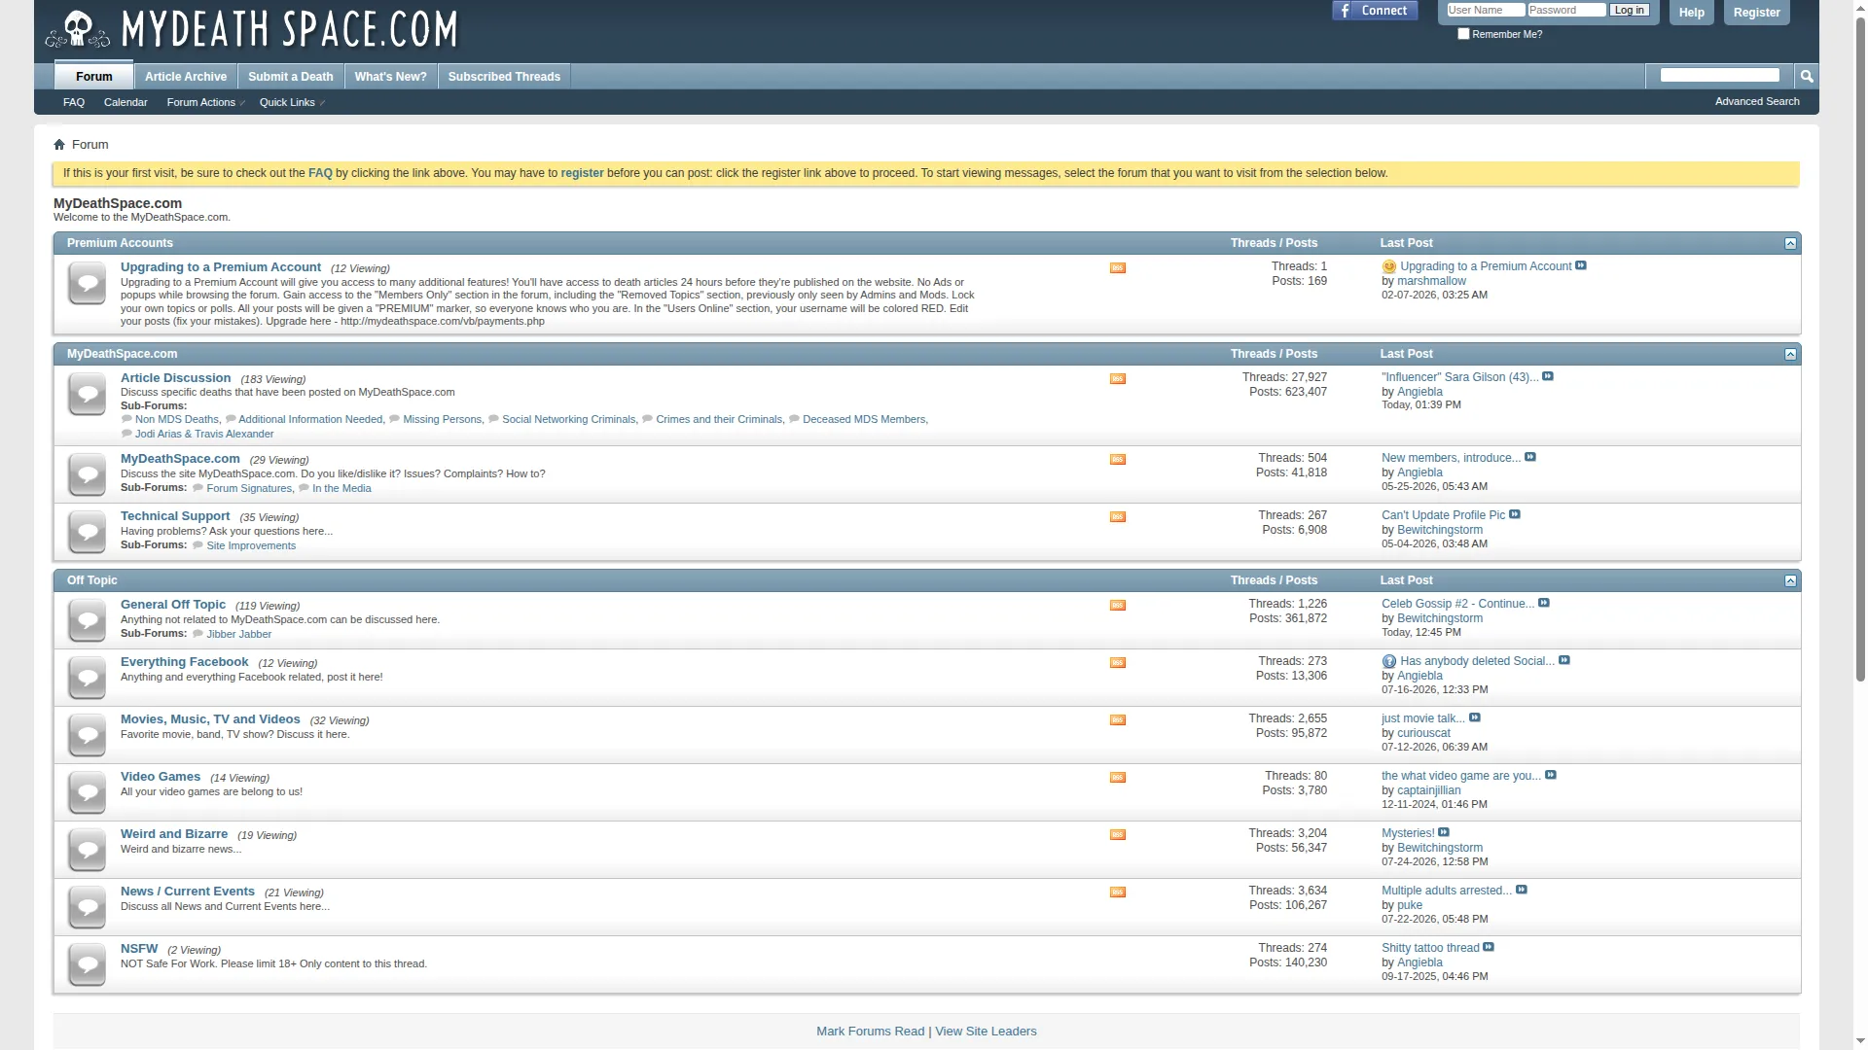View the profile of user marshmallow
1868x1050 pixels.
pyautogui.click(x=1431, y=281)
